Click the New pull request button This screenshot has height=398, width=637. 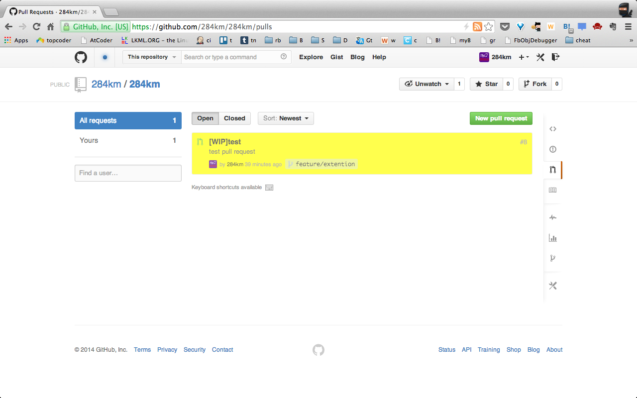point(501,118)
